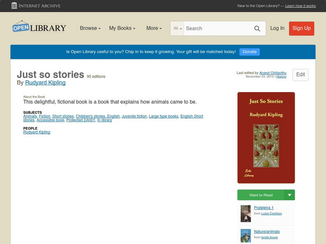Viewport: 326px width, 244px height.
Task: Click the Open Library logo
Action: tap(39, 28)
